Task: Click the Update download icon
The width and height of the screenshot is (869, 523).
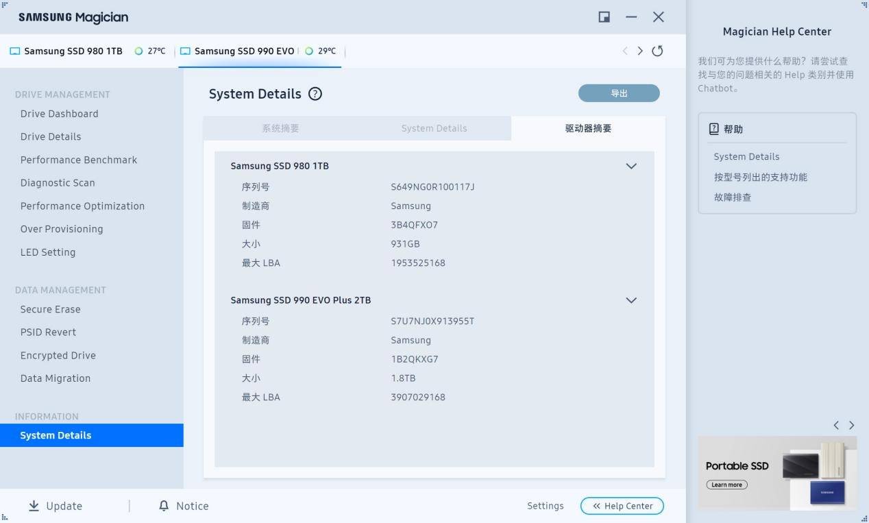Action: pyautogui.click(x=34, y=506)
